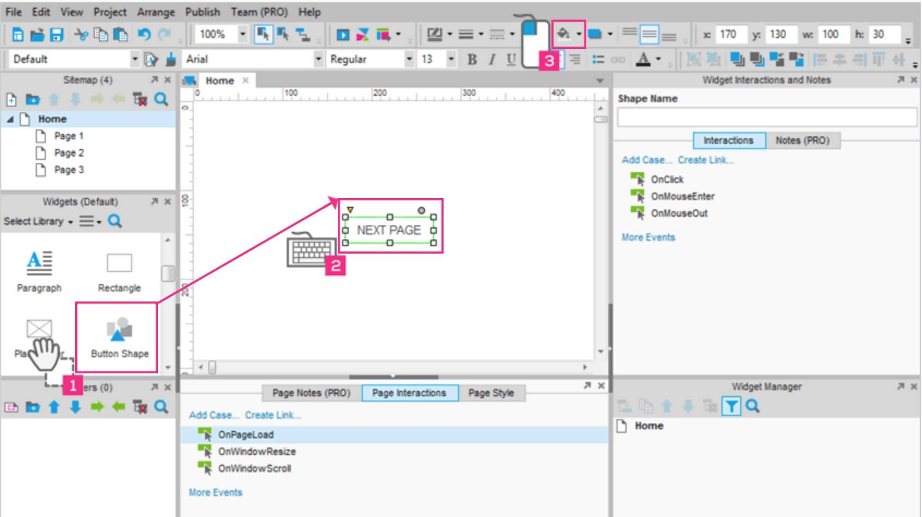922x517 pixels.
Task: Toggle Bold text formatting
Action: tap(472, 59)
